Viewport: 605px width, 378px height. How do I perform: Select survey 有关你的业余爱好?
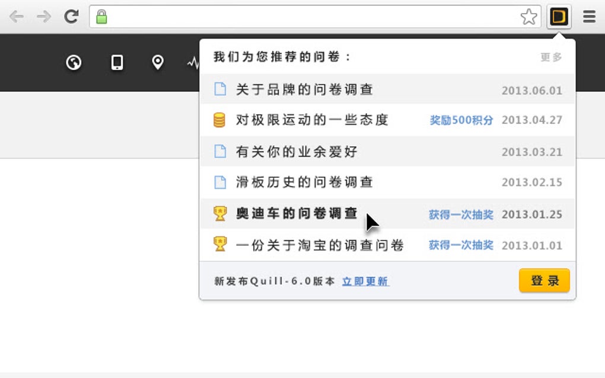[x=297, y=152]
